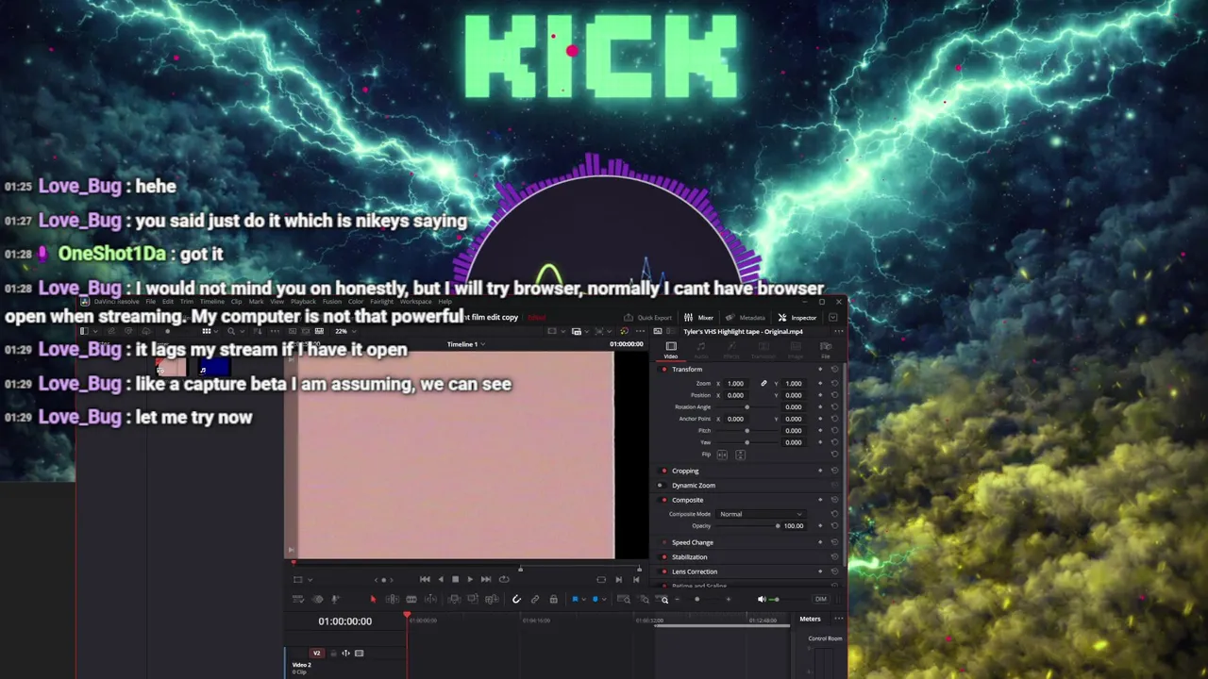Stop playback in the viewer

(455, 579)
